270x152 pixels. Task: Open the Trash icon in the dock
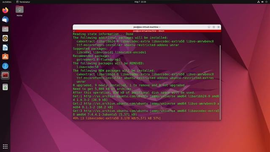[x=5, y=87]
